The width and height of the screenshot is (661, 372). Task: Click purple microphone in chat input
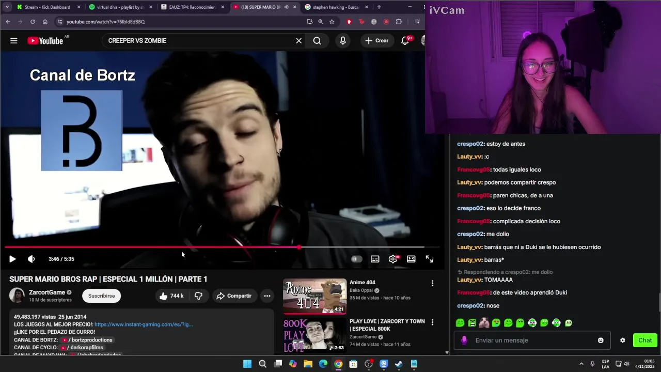point(464,340)
